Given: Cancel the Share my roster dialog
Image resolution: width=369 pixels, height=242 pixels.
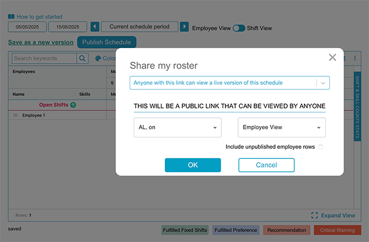Looking at the screenshot, I should pos(266,165).
